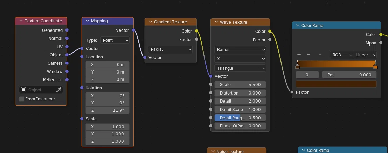The image size is (388, 153).
Task: Click the Location X field 0 m
Action: 108,65
